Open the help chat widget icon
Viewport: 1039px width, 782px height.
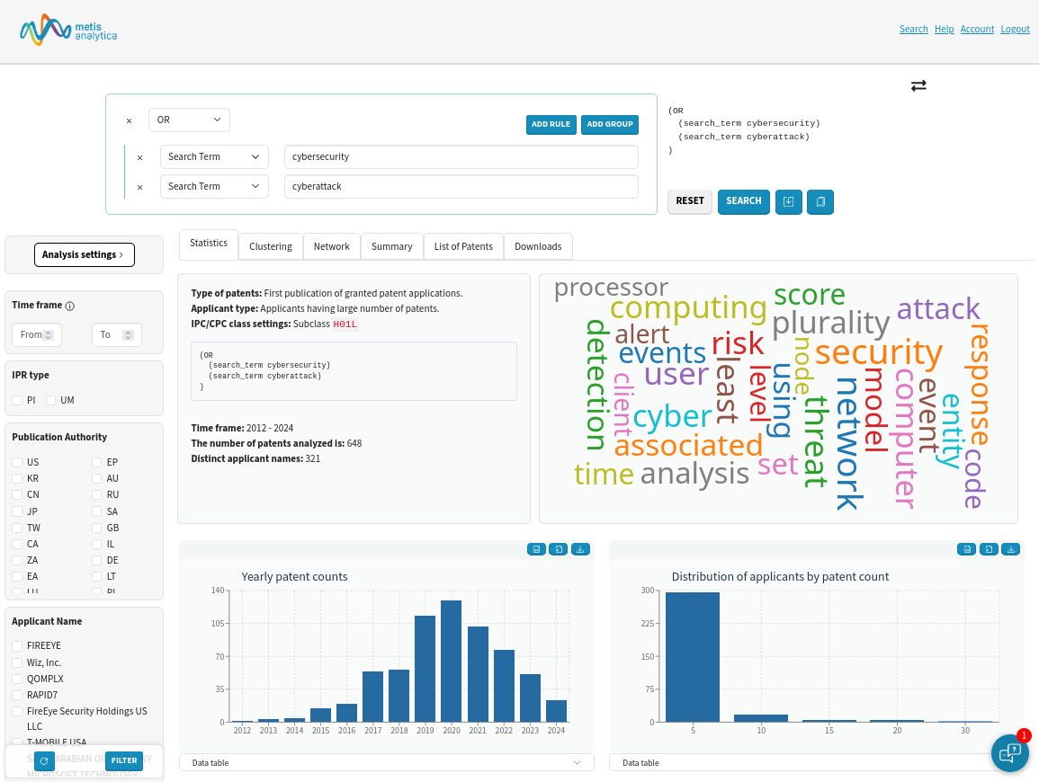click(x=1009, y=752)
